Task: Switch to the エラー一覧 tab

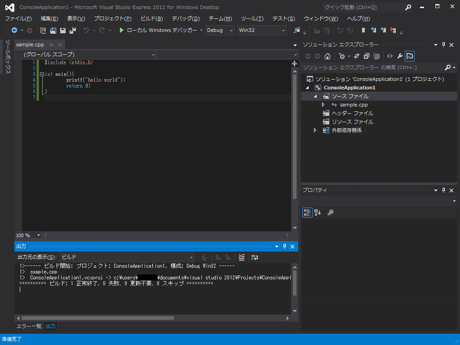Action: 29,326
